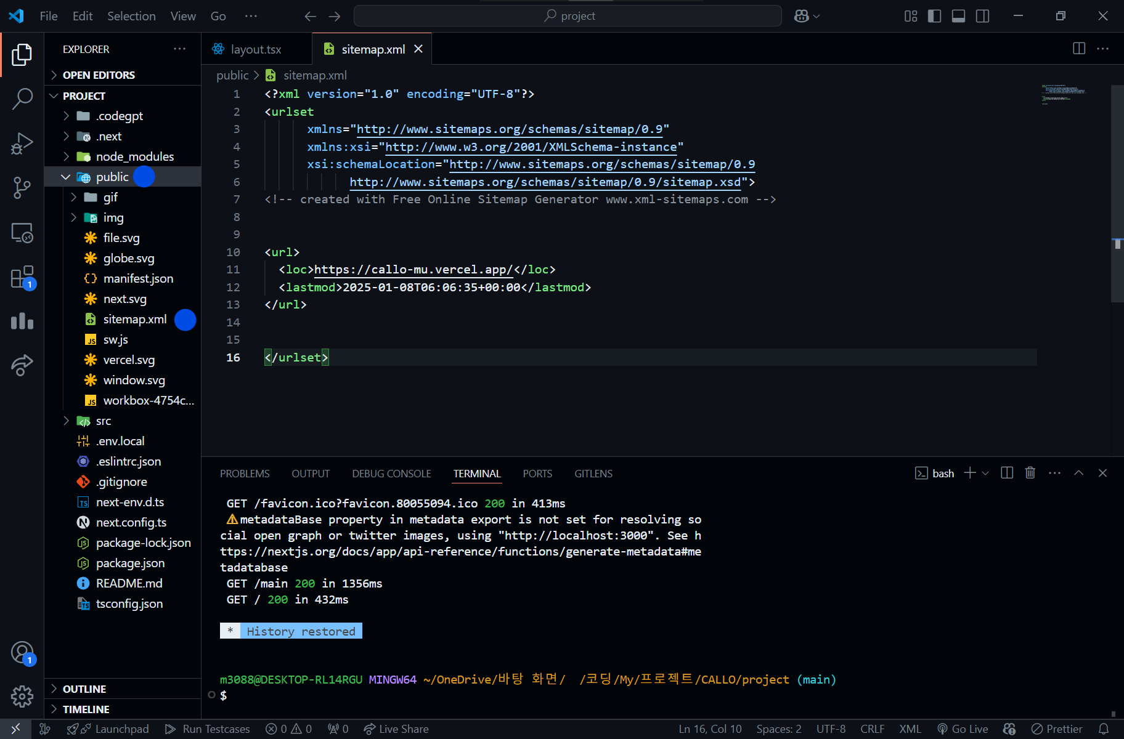Open the Accounts menu icon
The width and height of the screenshot is (1124, 739).
pyautogui.click(x=22, y=653)
